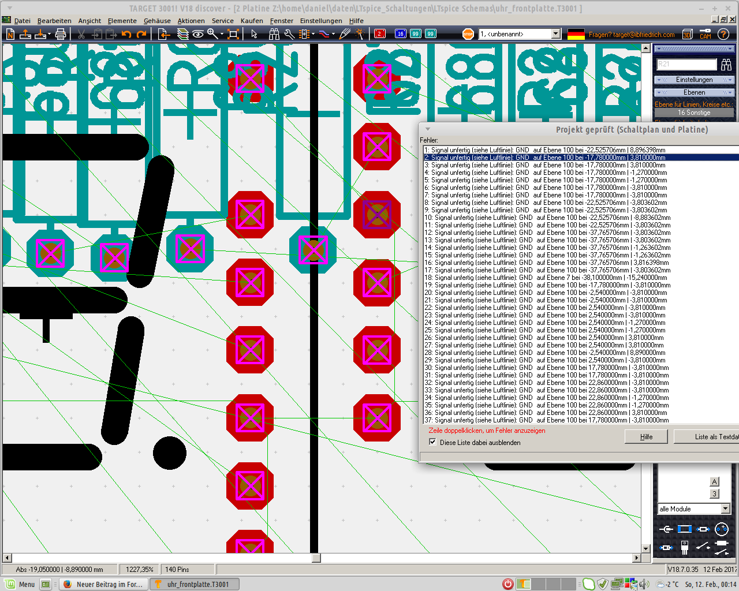739x591 pixels.
Task: Click the printer icon in the toolbar
Action: coord(61,34)
